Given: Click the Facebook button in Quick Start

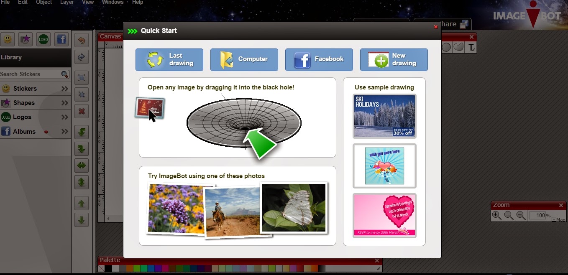Looking at the screenshot, I should (319, 59).
